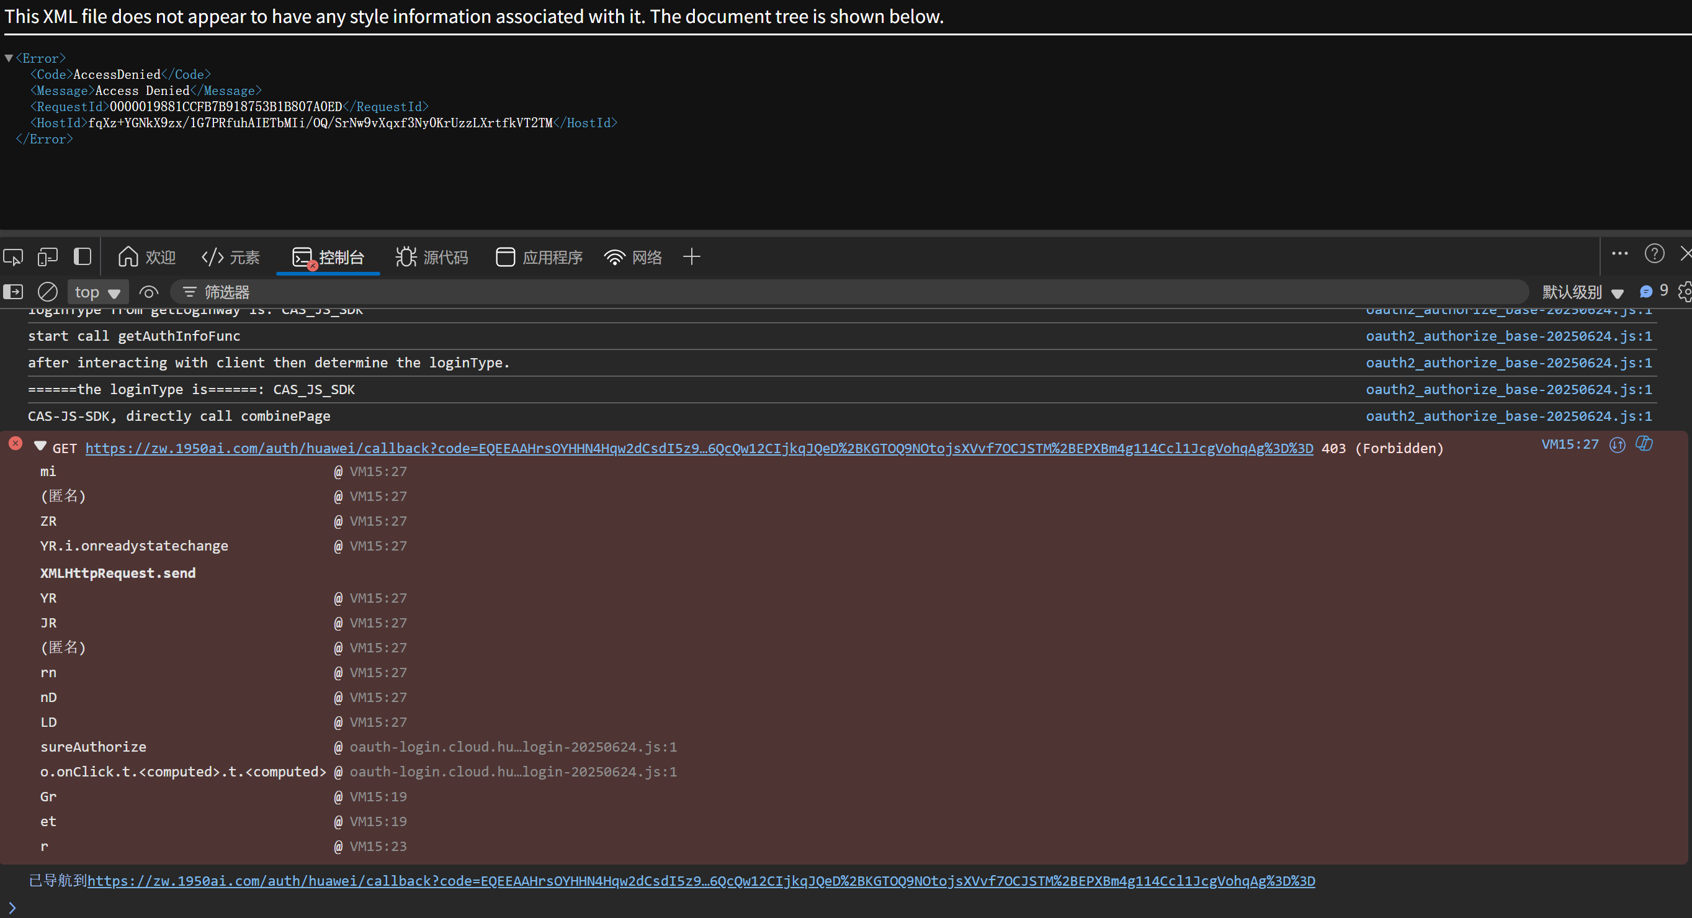Open source link for 'CAS-JS-SDK, directly call combinePage'
The height and width of the screenshot is (918, 1692).
pos(1508,416)
